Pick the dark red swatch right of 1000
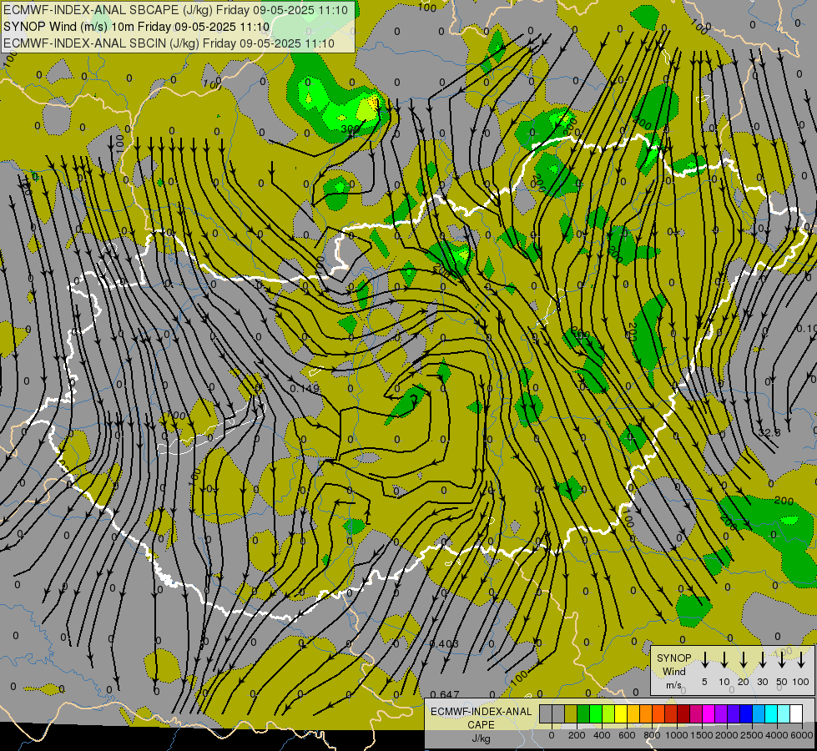This screenshot has height=751, width=817. (x=683, y=714)
